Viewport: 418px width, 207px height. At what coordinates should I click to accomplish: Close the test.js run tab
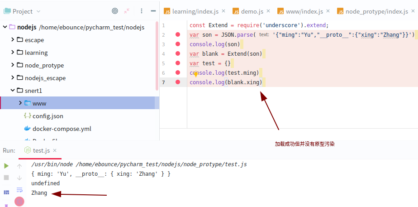click(55, 150)
